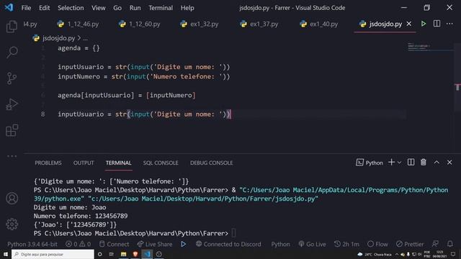Image resolution: width=461 pixels, height=259 pixels.
Task: Open the Run and Debug view
Action: tap(12, 104)
